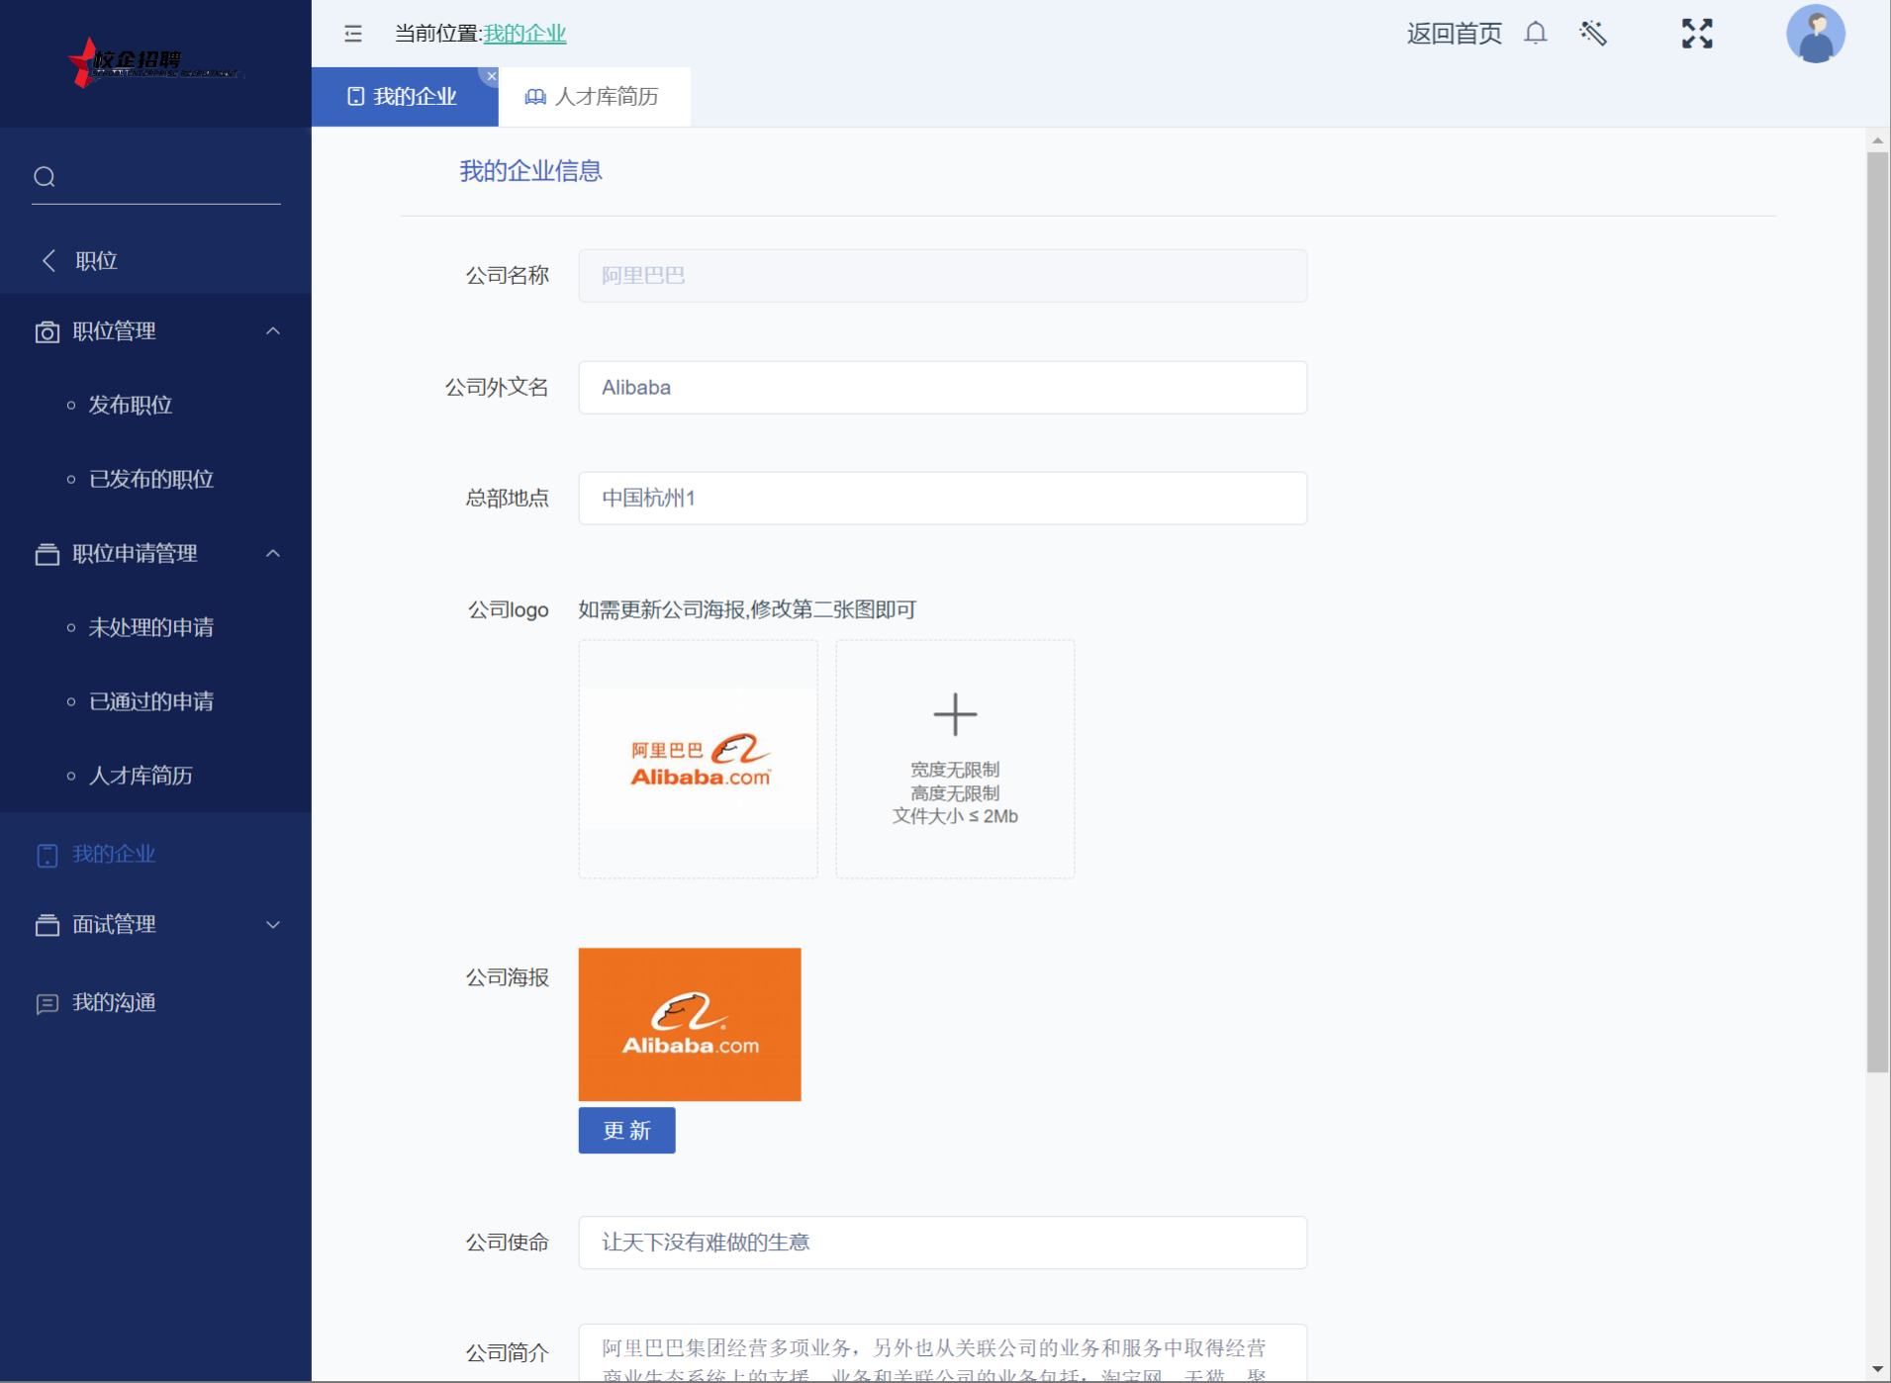The width and height of the screenshot is (1891, 1383).
Task: Click the briefcase icon beside 职位申请管理
Action: tap(47, 554)
